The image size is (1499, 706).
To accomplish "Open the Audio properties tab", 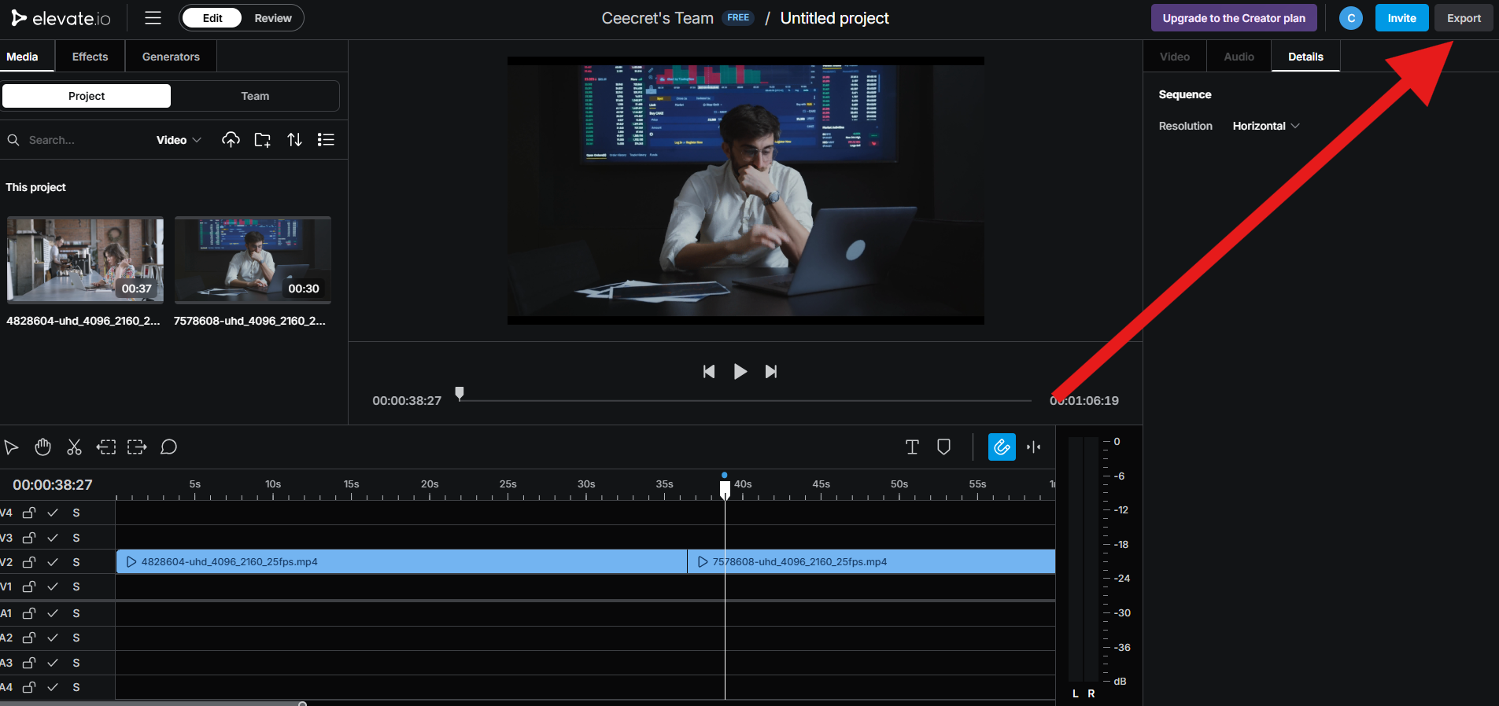I will pyautogui.click(x=1239, y=57).
